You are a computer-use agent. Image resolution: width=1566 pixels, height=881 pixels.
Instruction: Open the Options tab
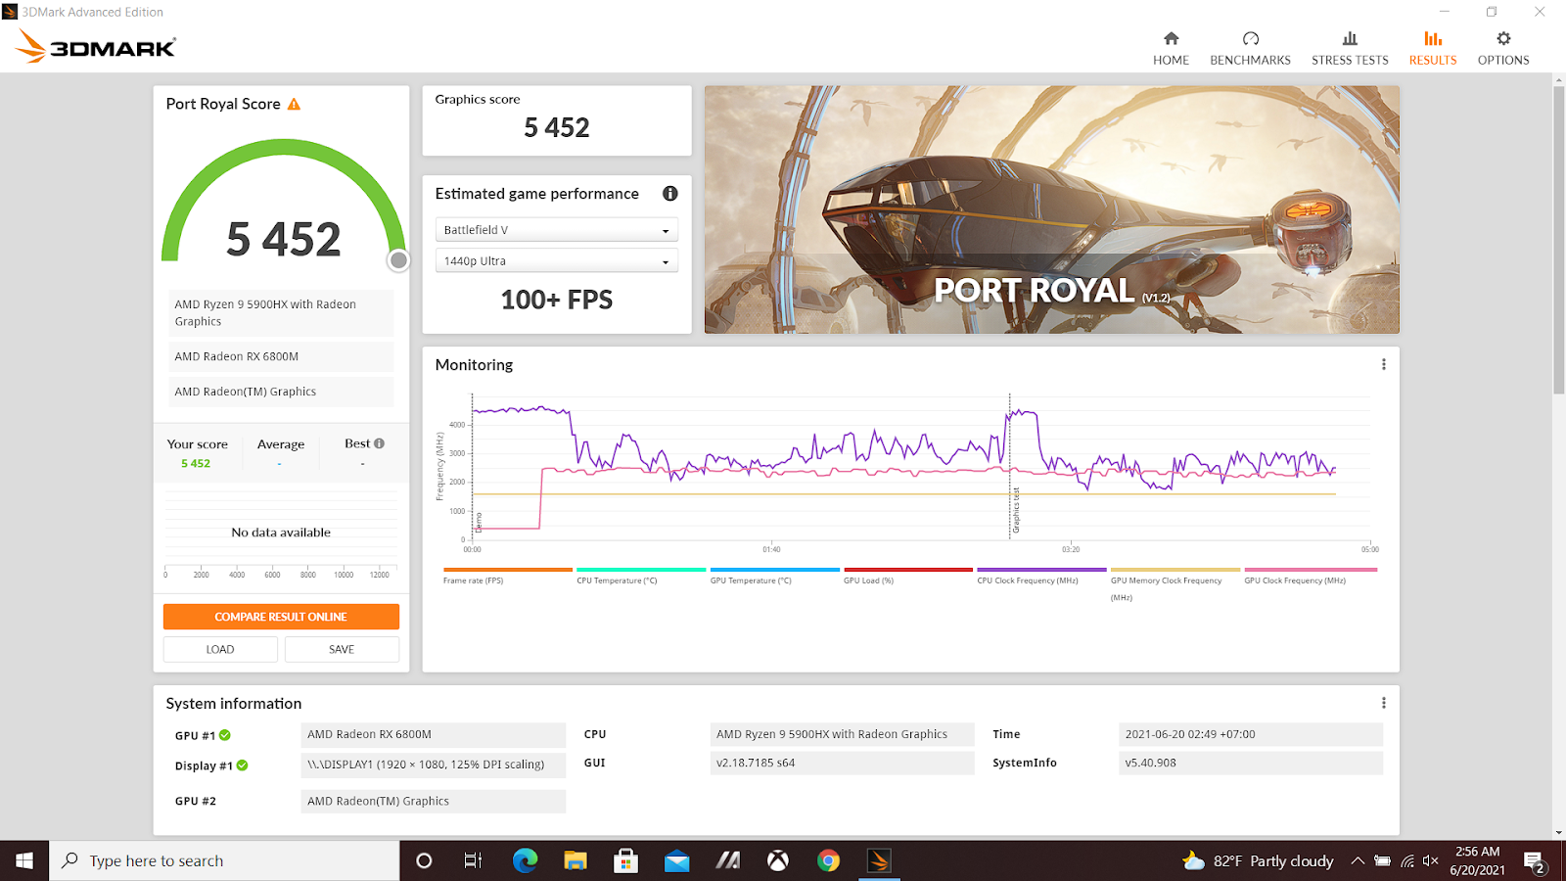pyautogui.click(x=1503, y=48)
